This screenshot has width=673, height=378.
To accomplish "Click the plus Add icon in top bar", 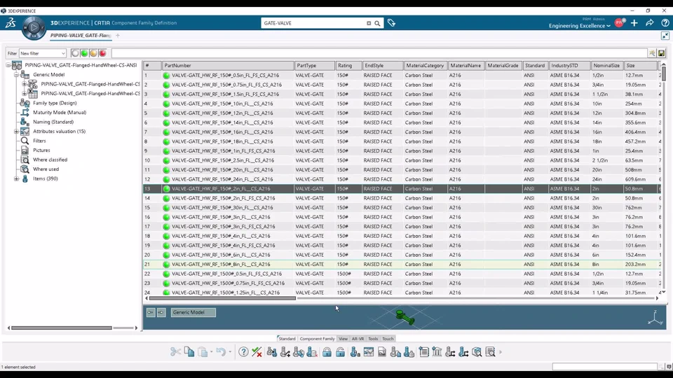I will tap(634, 22).
